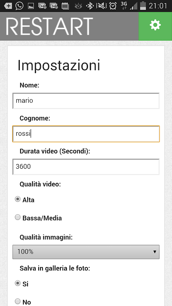The width and height of the screenshot is (172, 306).
Task: Choose Si for saving photos in gallery
Action: (x=18, y=283)
